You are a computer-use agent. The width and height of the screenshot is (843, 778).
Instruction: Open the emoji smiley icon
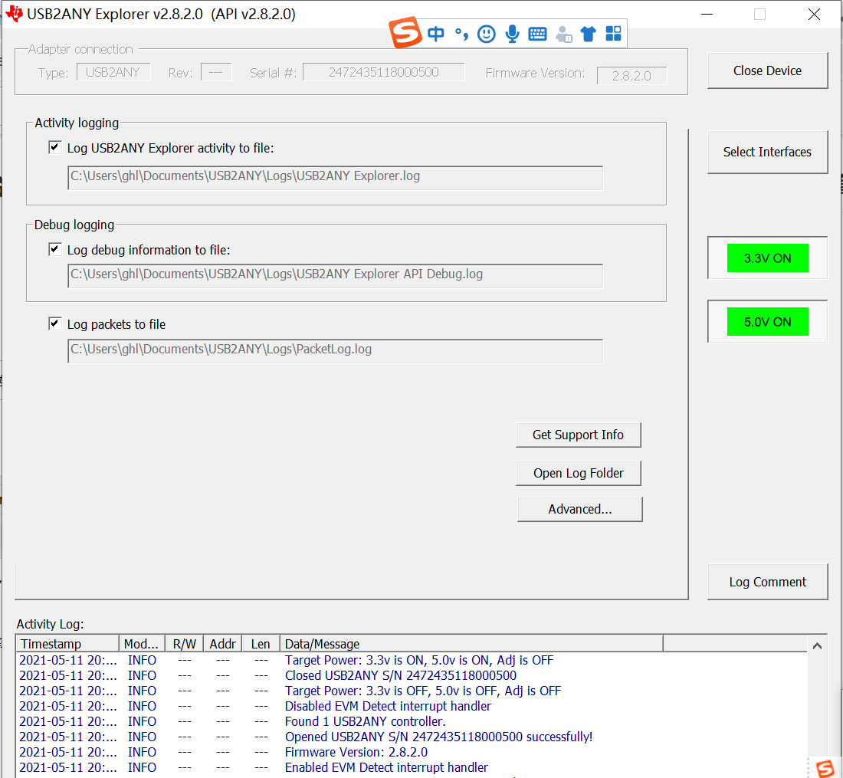coord(487,34)
